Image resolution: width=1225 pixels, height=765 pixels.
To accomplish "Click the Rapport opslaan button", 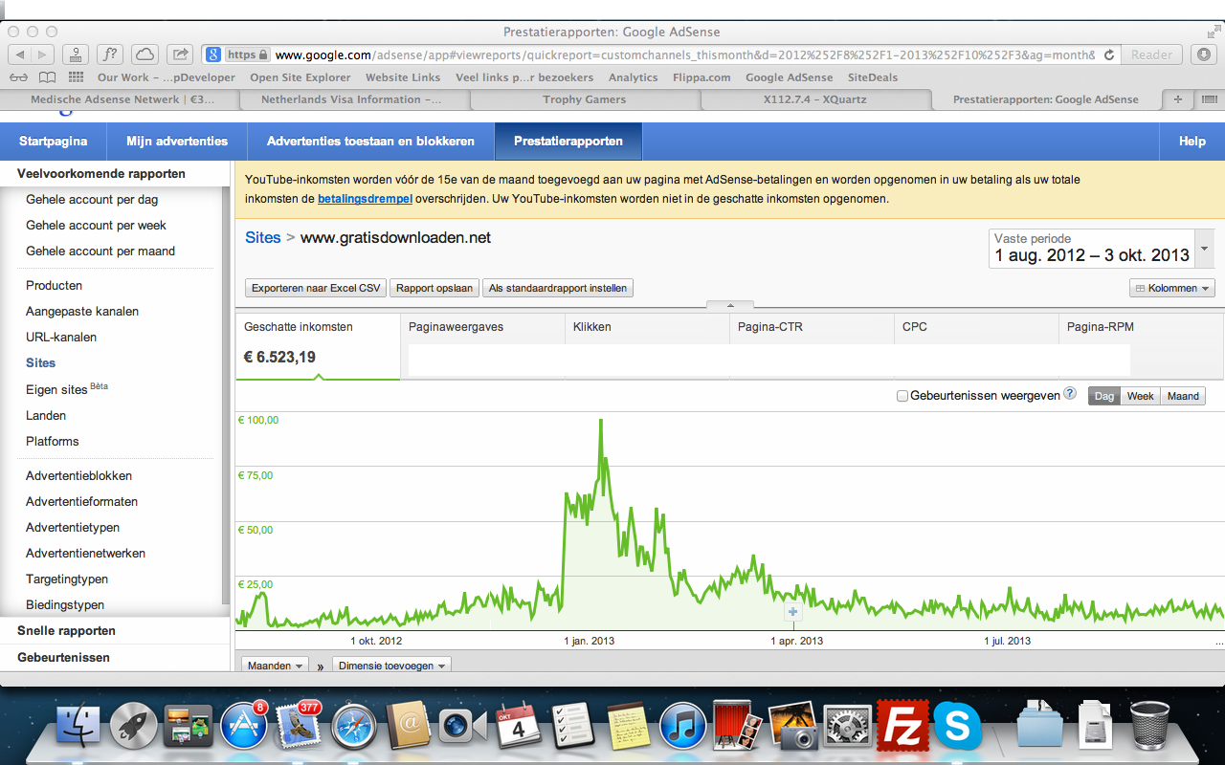I will (434, 288).
